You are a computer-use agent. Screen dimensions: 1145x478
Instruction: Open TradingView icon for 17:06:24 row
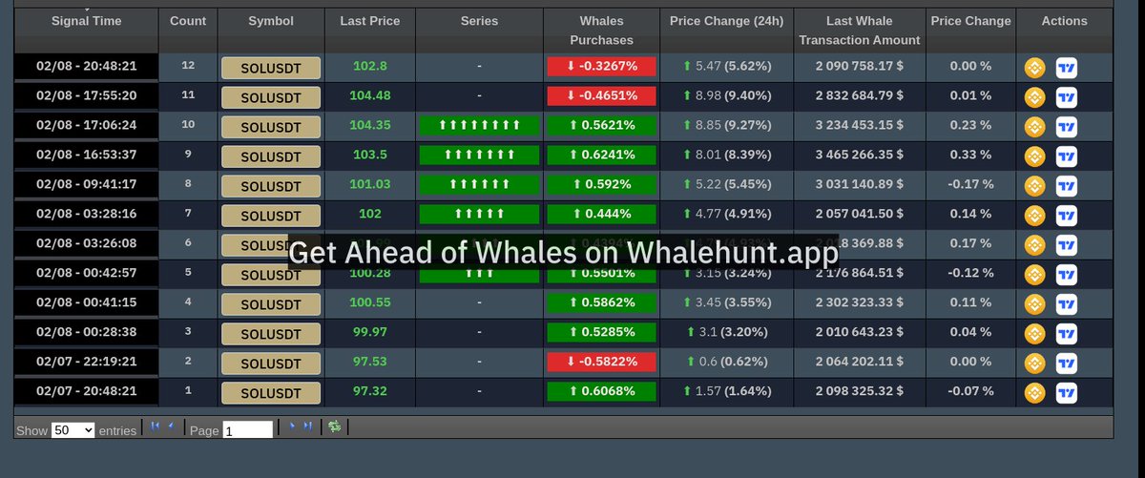[1067, 127]
